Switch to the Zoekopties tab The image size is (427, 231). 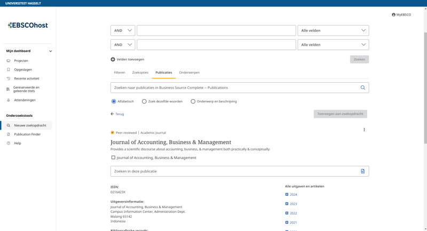(140, 73)
